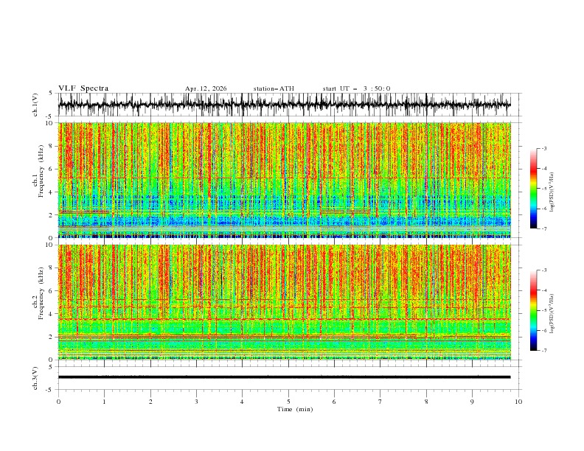Click time-axis tick label "5"

coord(288,402)
